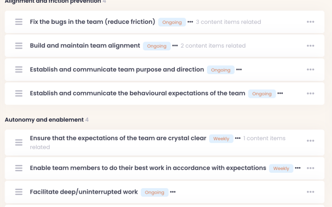Open Weekly badge on Ensure expectations crystal clear

point(221,138)
